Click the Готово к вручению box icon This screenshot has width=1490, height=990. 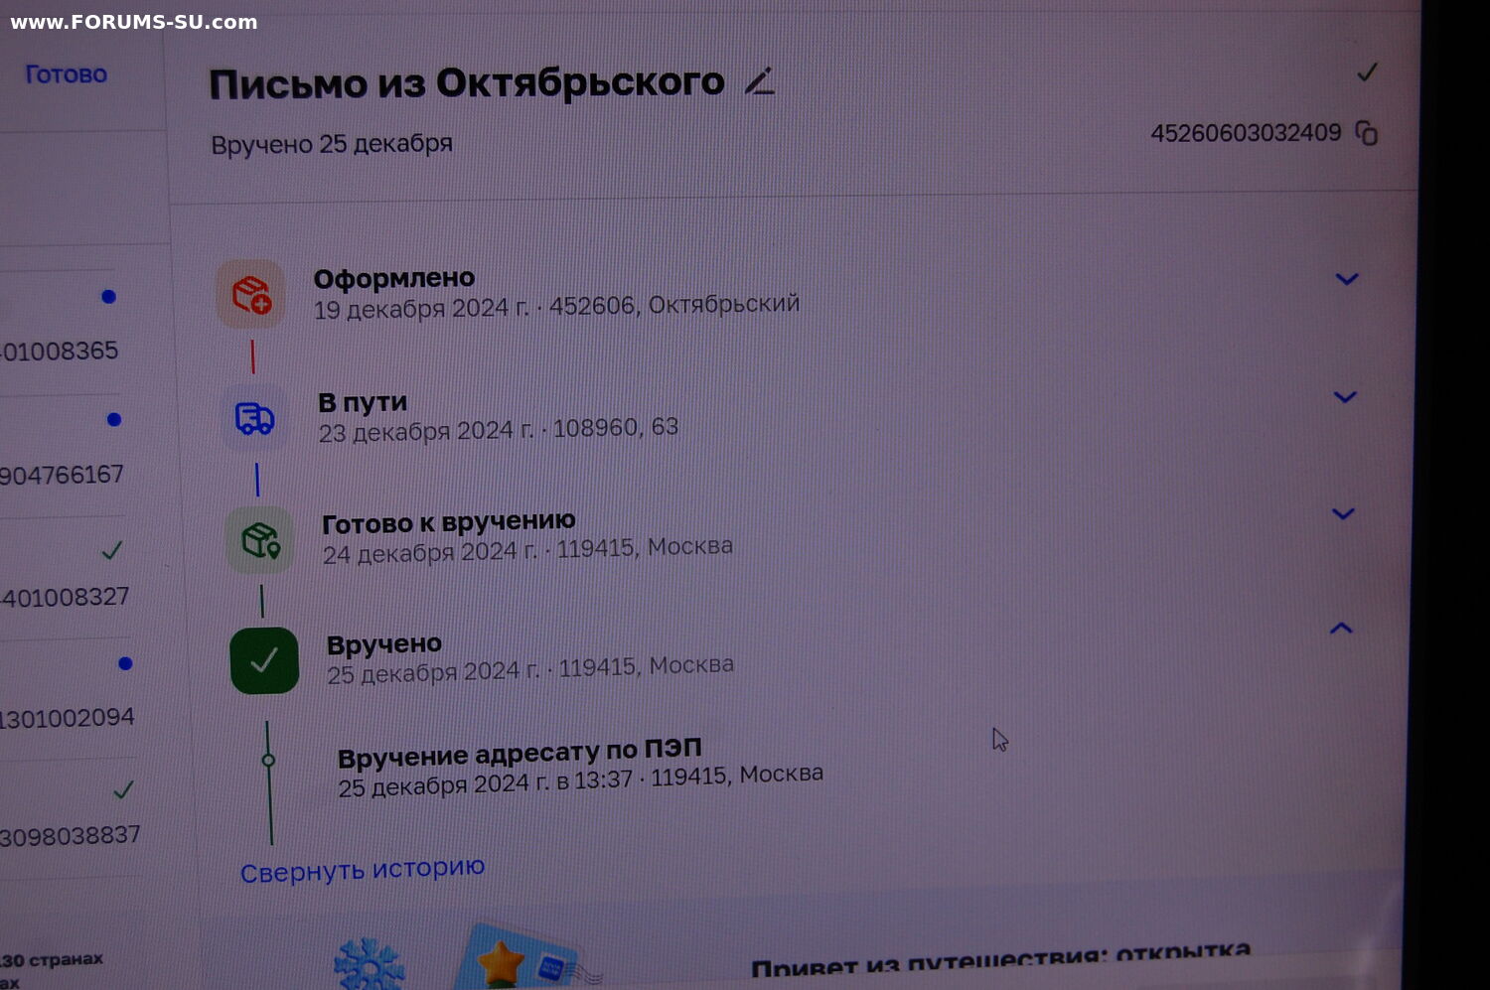pos(260,540)
